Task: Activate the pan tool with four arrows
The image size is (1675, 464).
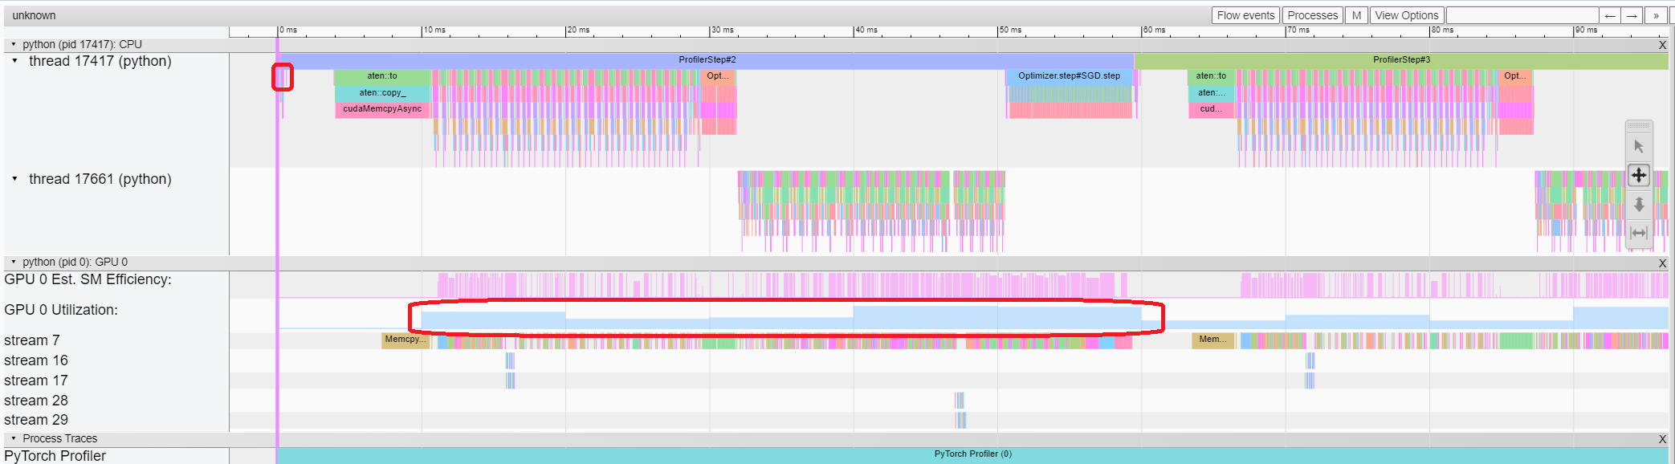Action: [x=1639, y=175]
